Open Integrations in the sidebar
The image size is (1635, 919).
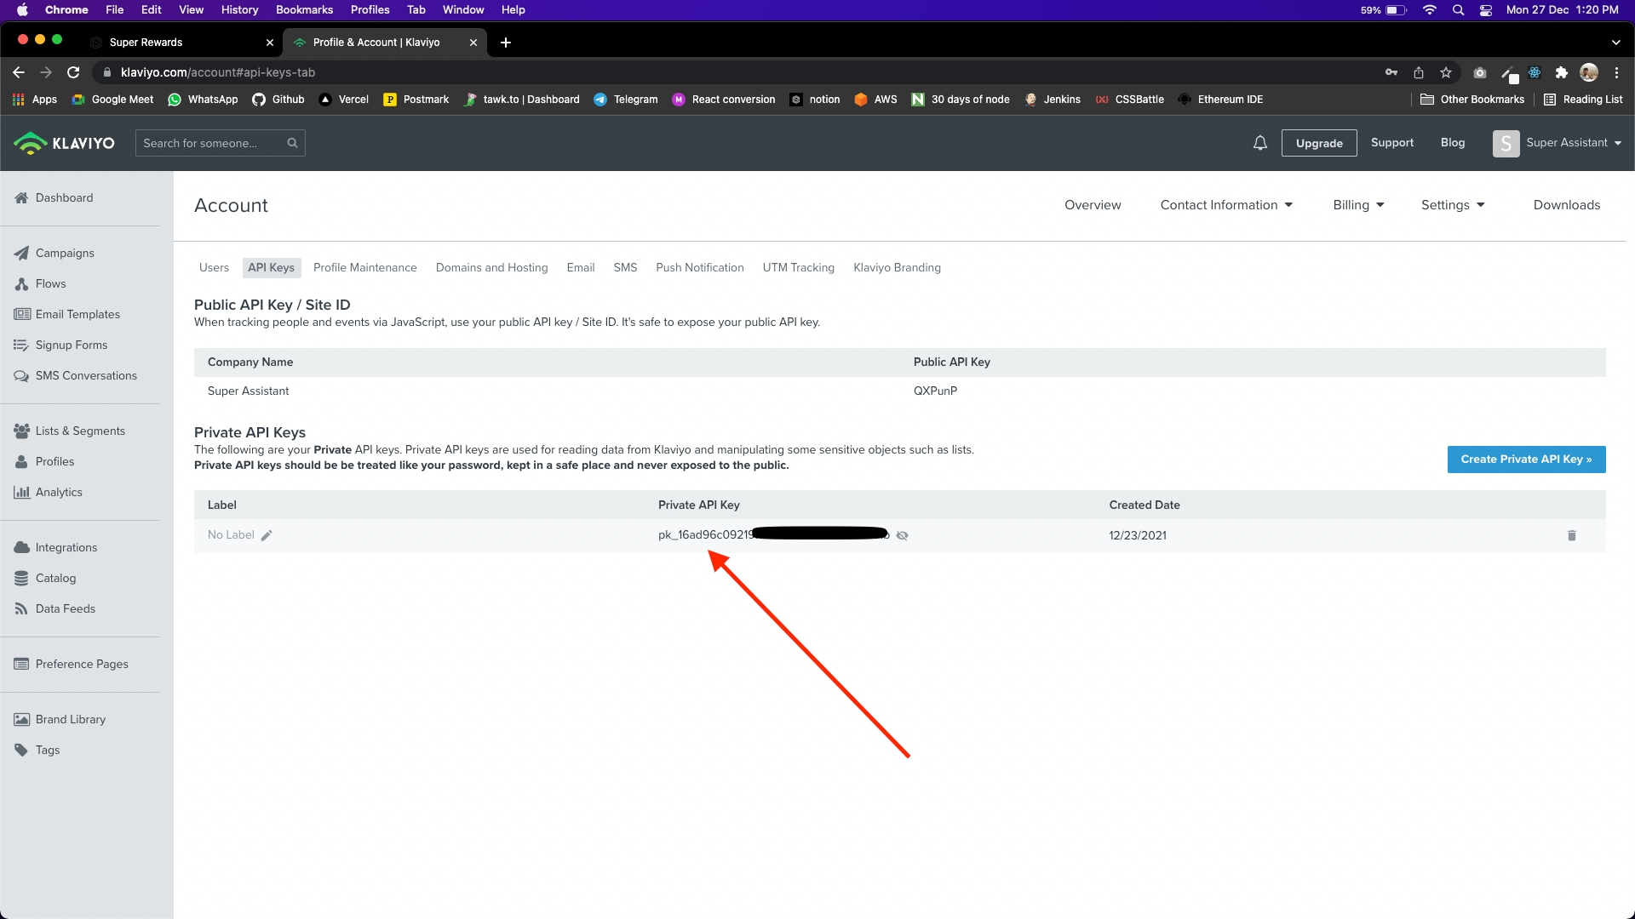66,547
